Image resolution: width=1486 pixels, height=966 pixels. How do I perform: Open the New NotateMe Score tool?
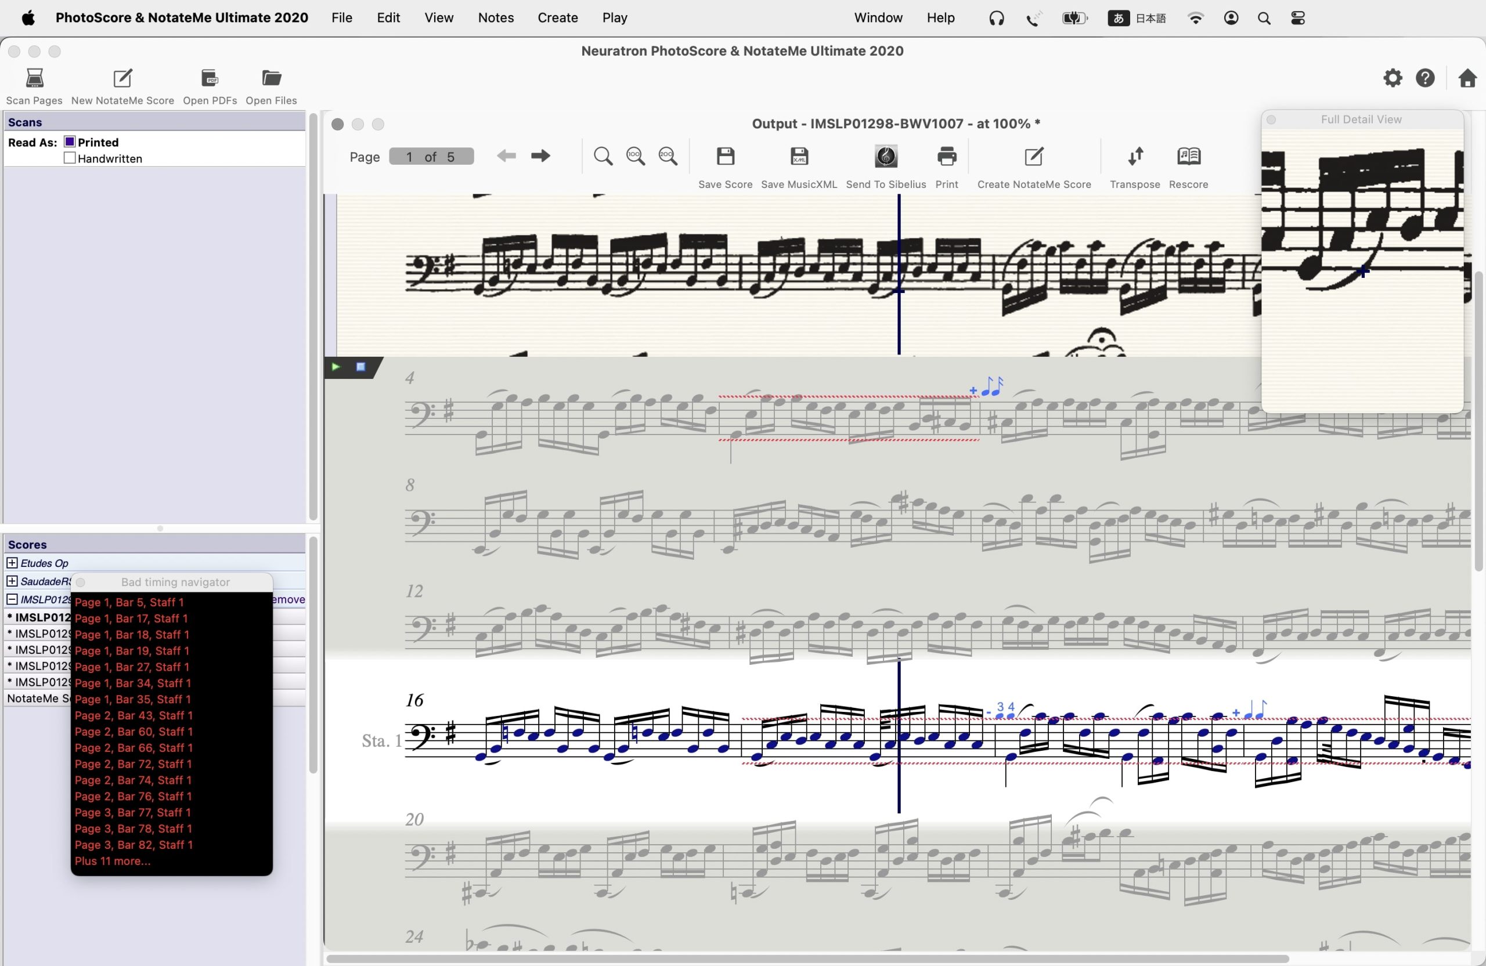122,79
